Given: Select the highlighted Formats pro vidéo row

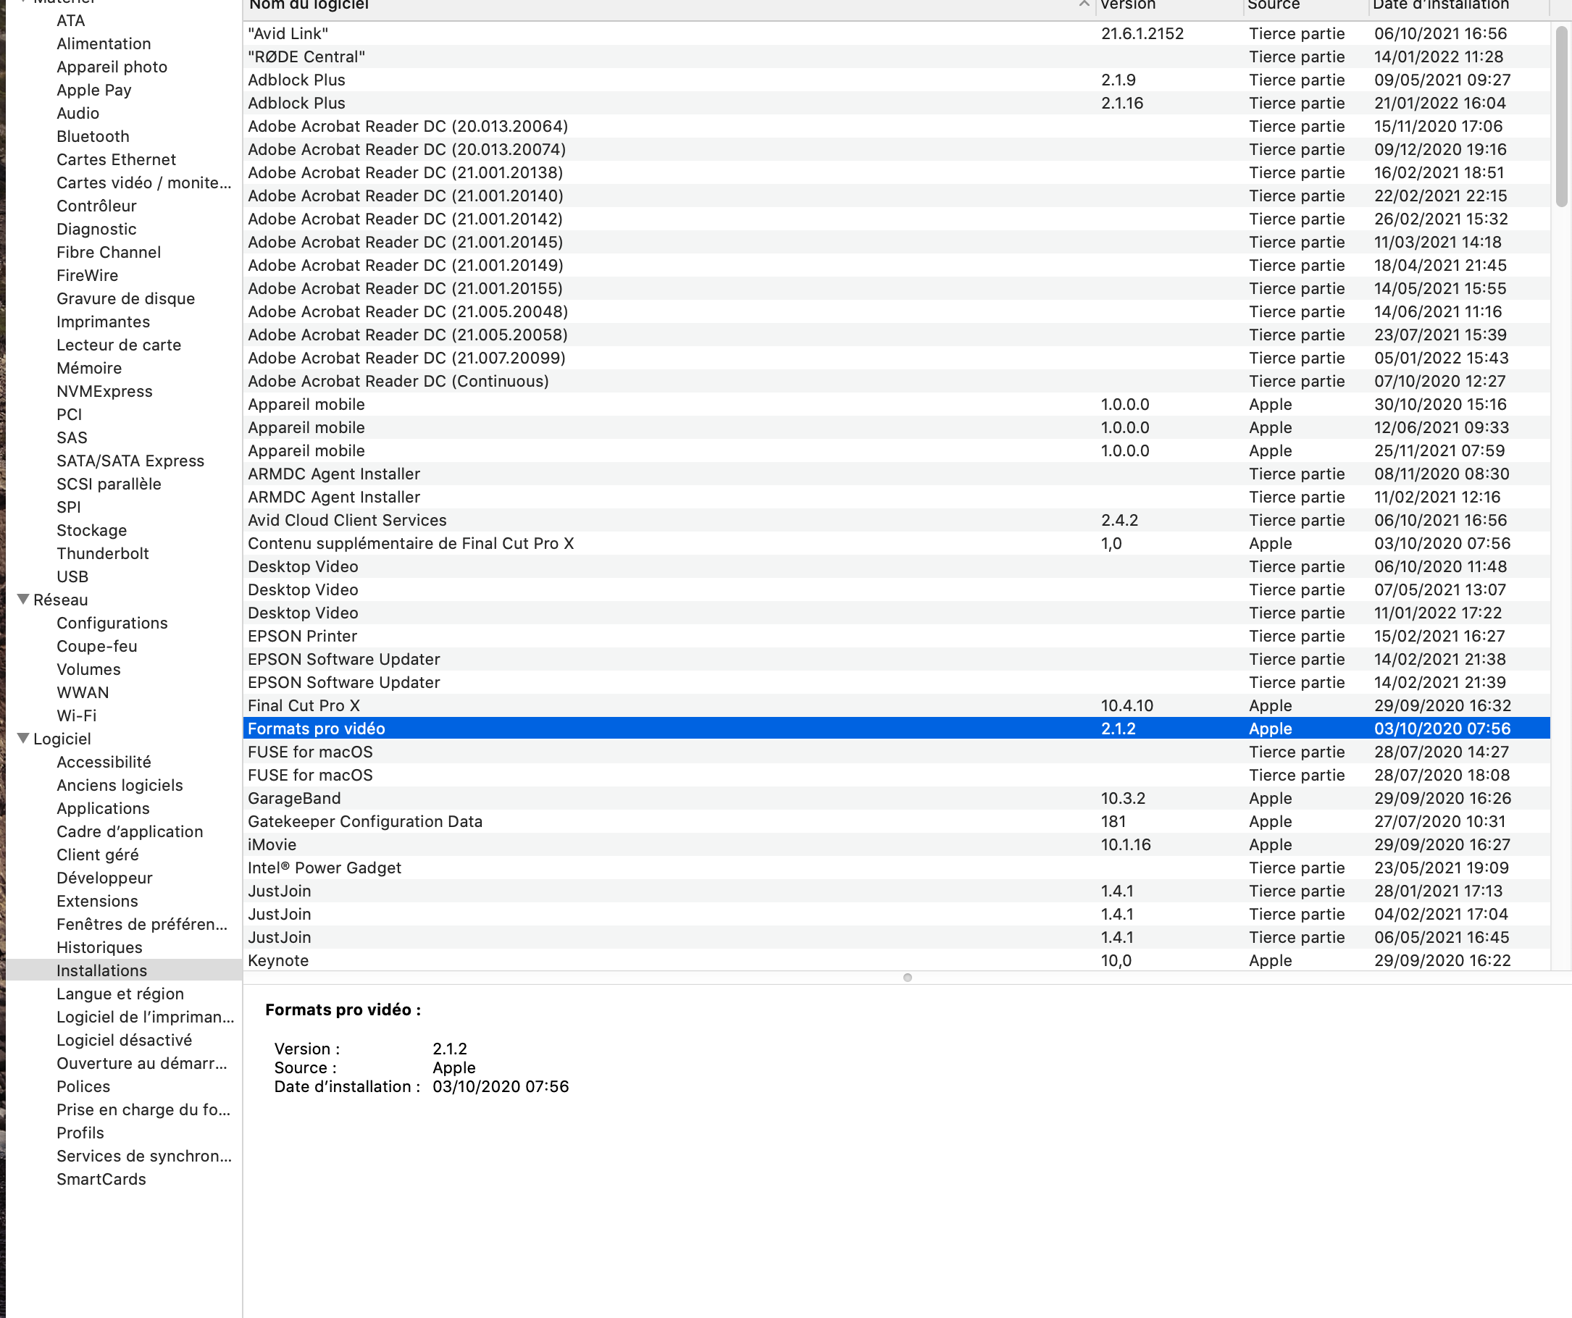Looking at the screenshot, I should [896, 729].
